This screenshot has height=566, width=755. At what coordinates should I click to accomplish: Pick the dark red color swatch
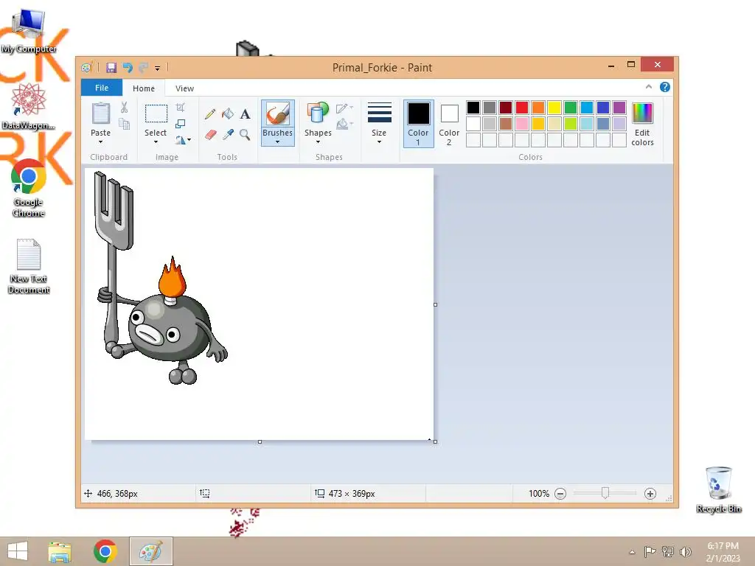point(506,108)
